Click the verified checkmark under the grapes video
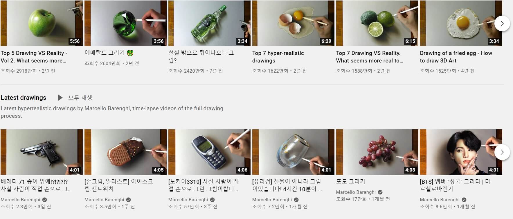Image resolution: width=513 pixels, height=219 pixels. (380, 192)
